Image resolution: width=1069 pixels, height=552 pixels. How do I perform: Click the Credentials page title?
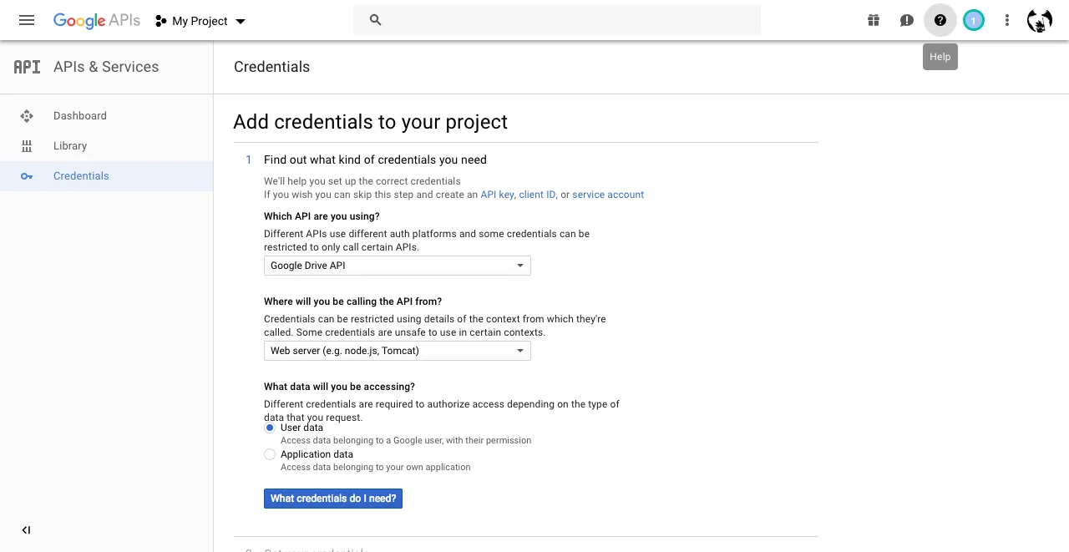271,67
